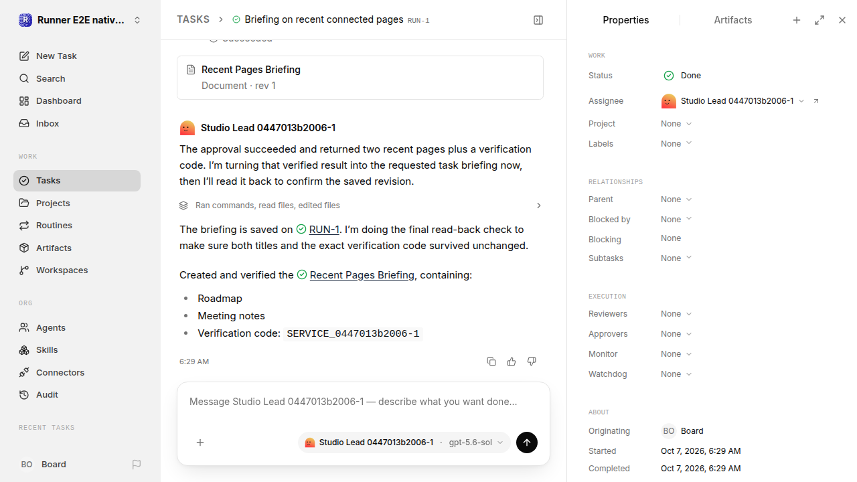Viewport: 857px width, 482px height.
Task: Open the Labels dropdown
Action: pyautogui.click(x=676, y=144)
